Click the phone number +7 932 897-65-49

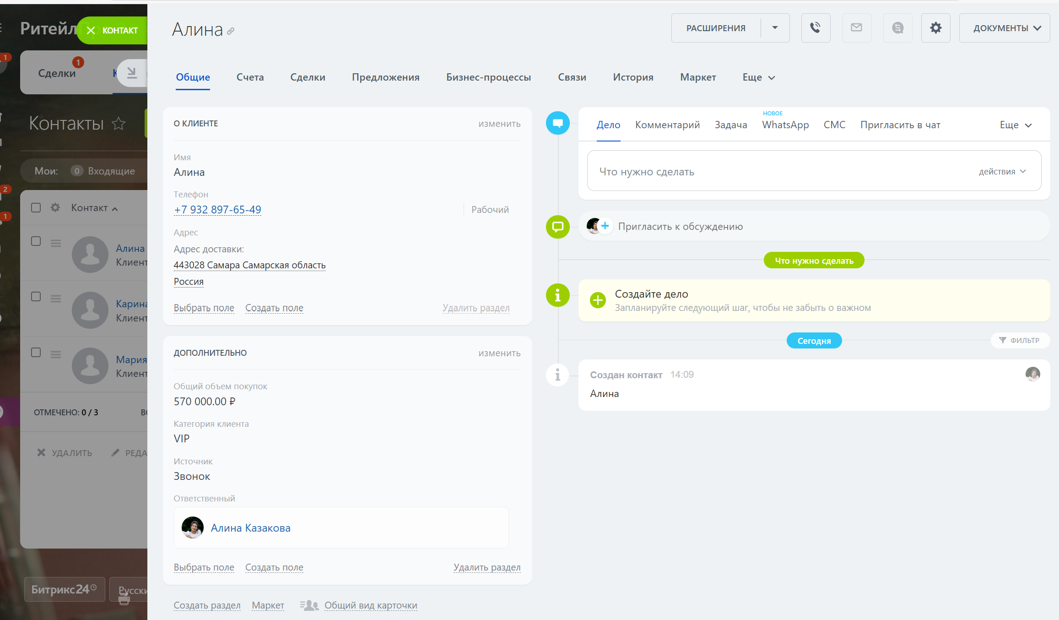coord(217,210)
